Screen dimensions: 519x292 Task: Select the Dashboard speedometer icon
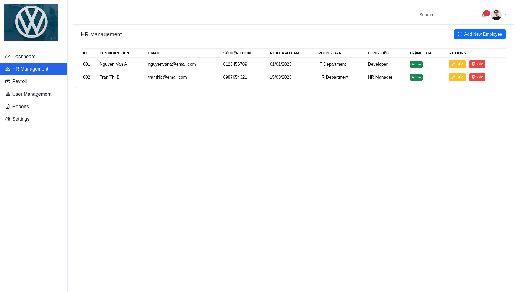(x=8, y=56)
